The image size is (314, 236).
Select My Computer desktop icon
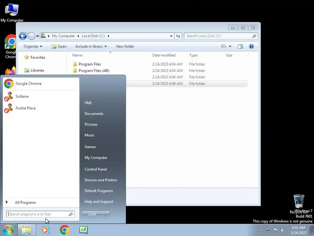12,12
